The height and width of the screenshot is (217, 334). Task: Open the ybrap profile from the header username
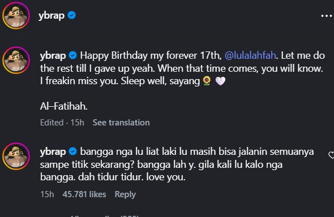coord(52,16)
